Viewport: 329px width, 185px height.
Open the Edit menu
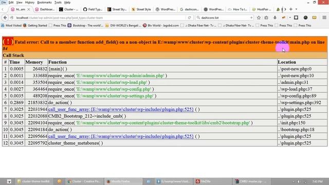(x=11, y=3)
